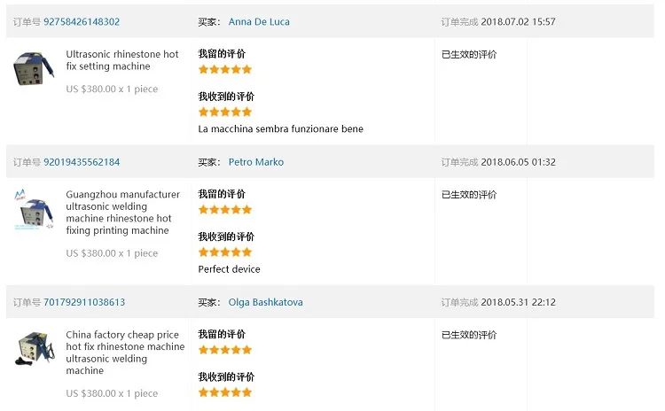Click the China factory hot fix machine thumbnail

point(34,349)
